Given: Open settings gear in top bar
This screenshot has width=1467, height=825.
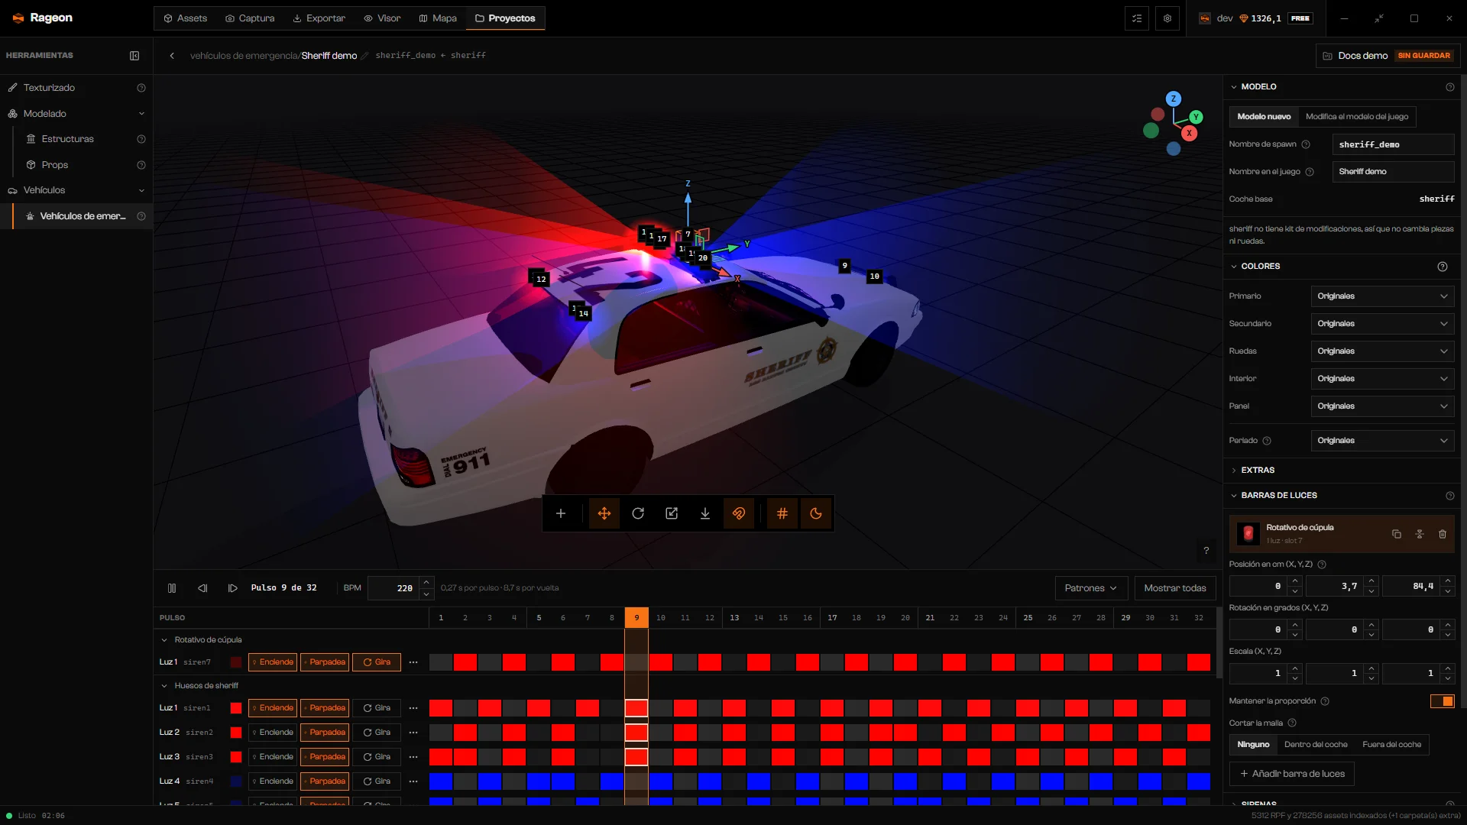Looking at the screenshot, I should pyautogui.click(x=1167, y=18).
